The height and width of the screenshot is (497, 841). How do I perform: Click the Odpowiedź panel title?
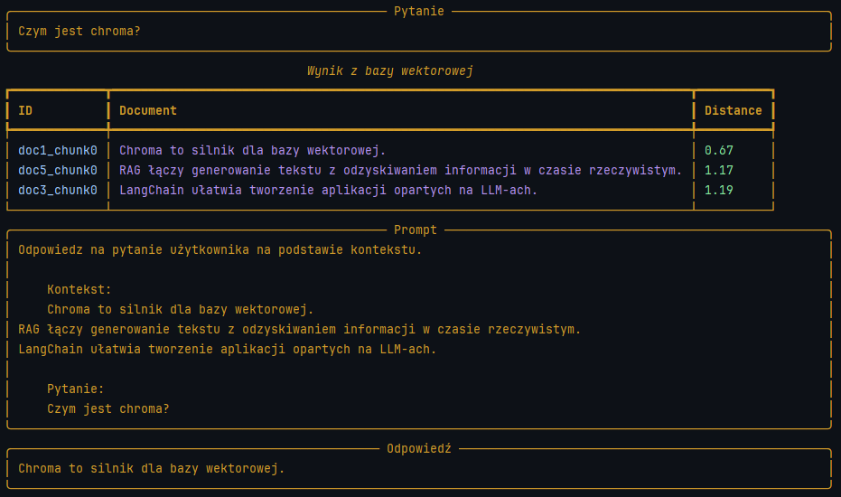pos(418,448)
